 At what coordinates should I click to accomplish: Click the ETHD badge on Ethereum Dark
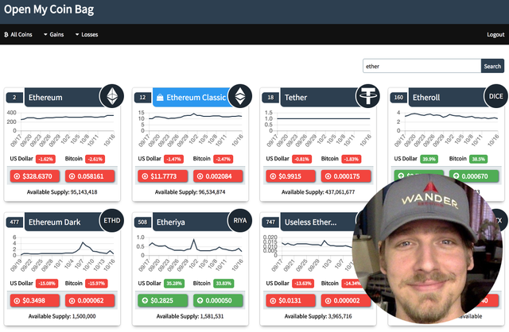coord(112,221)
